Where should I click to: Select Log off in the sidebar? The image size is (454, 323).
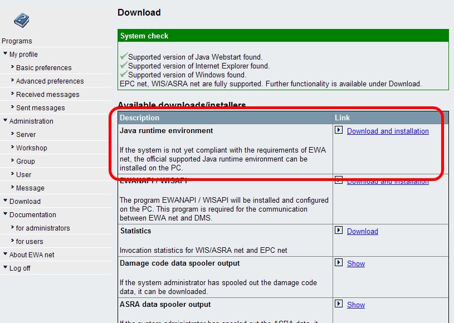click(20, 268)
